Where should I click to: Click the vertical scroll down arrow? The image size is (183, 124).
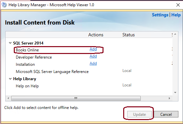click(175, 93)
